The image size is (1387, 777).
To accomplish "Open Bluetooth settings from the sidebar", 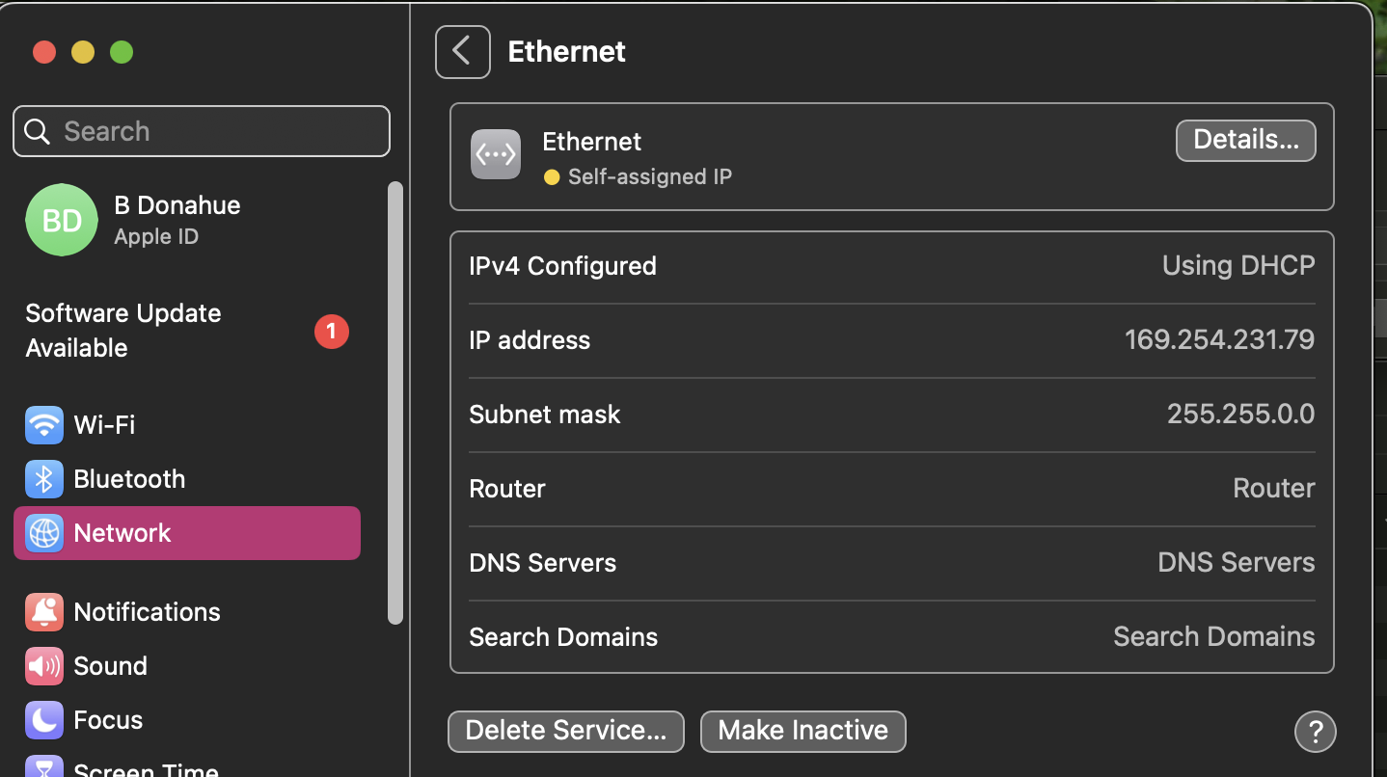I will (x=42, y=479).
